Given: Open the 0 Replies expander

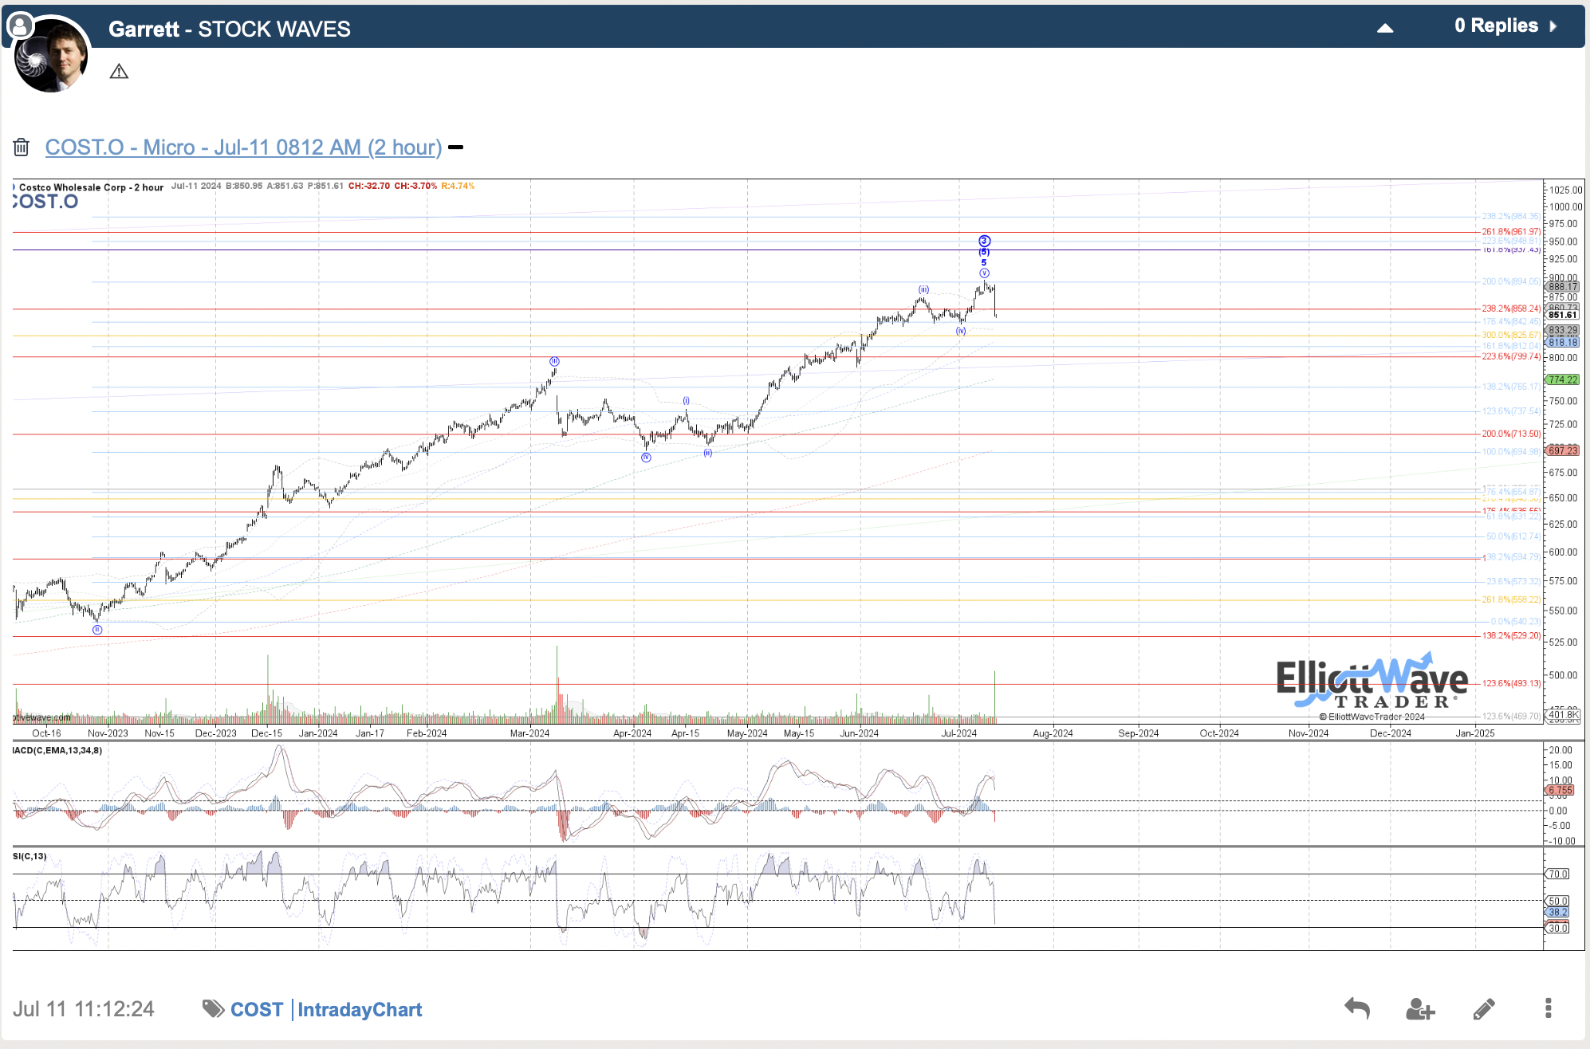Looking at the screenshot, I should [1505, 26].
